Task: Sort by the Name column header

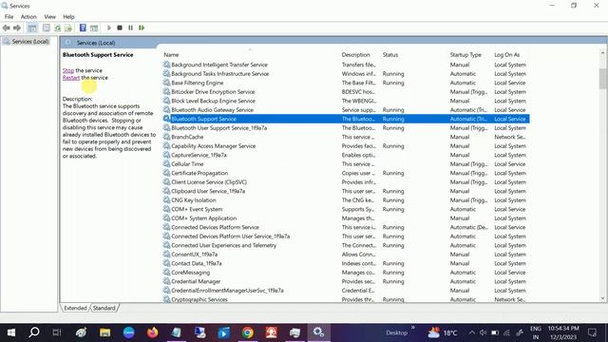Action: [171, 55]
